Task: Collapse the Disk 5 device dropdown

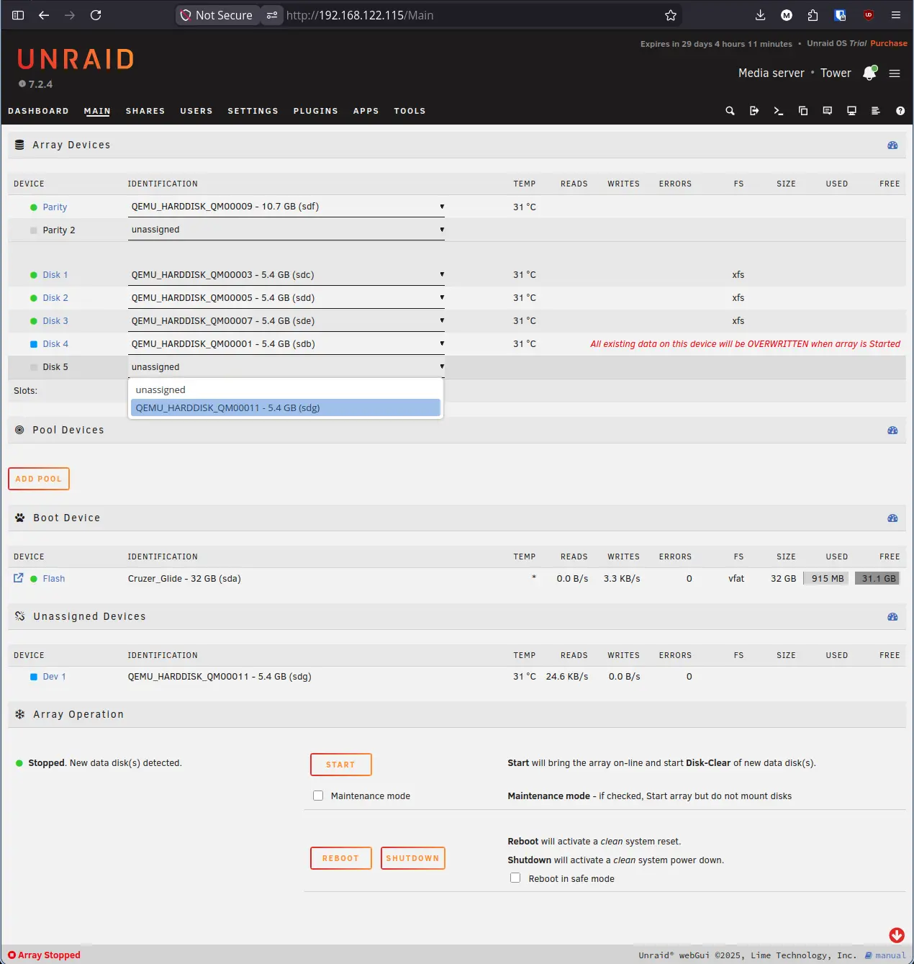Action: (286, 367)
